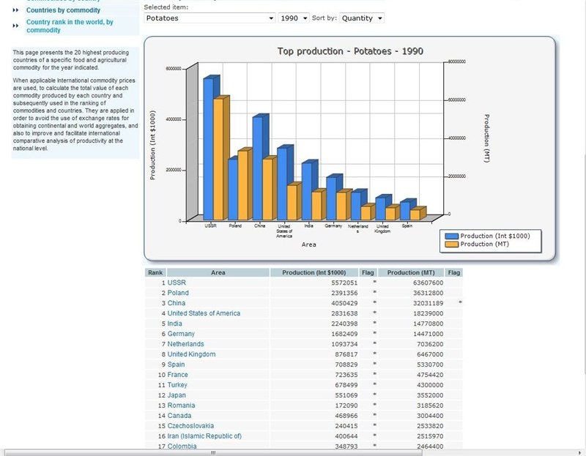Open Iran (Islamic Republic of) link
The height and width of the screenshot is (456, 586).
pos(204,436)
